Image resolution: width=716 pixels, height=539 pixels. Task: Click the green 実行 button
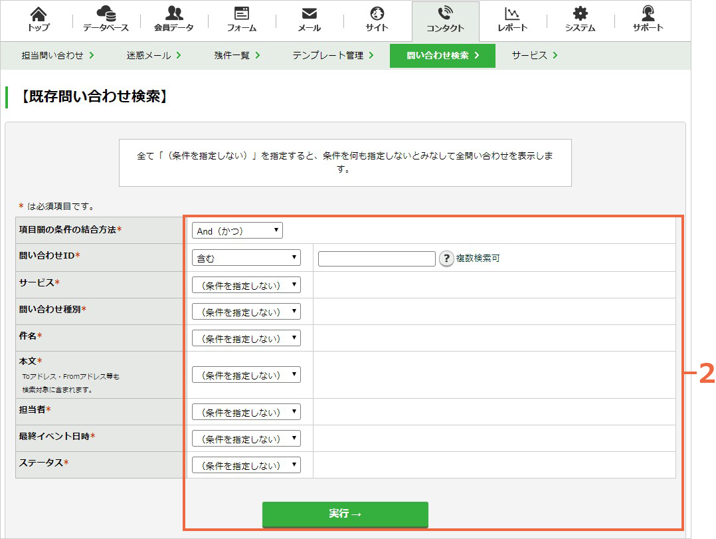tap(345, 514)
